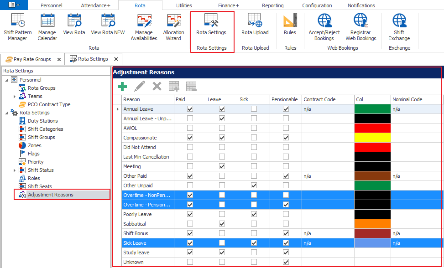444x268 pixels.
Task: Add a new adjustment reason with green plus
Action: coord(122,86)
